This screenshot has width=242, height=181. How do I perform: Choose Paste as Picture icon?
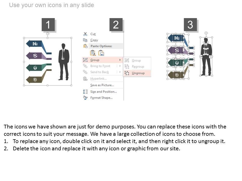pyautogui.click(x=101, y=53)
